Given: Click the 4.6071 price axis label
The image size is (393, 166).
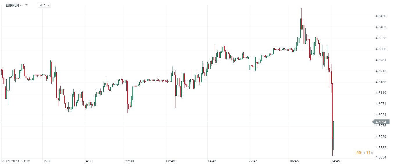Looking at the screenshot, I should pyautogui.click(x=381, y=104).
